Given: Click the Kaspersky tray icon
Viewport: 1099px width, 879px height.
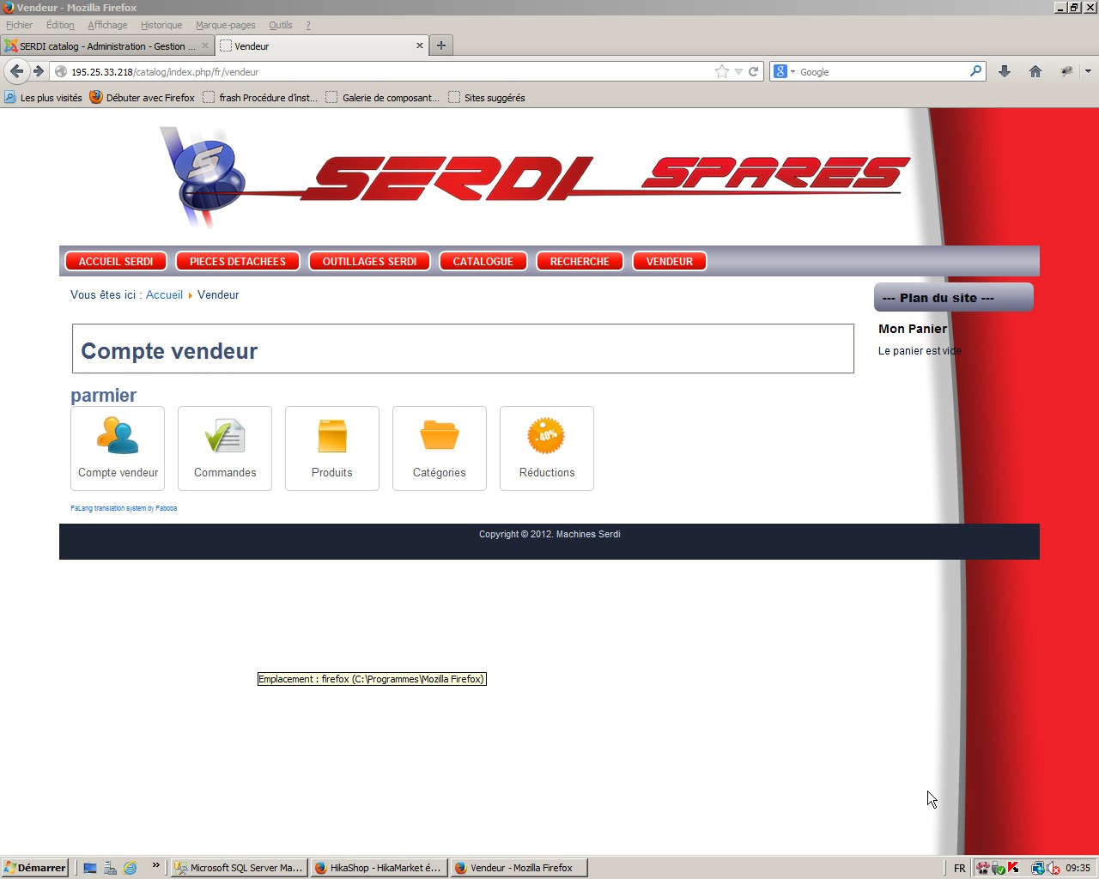Looking at the screenshot, I should 1013,868.
